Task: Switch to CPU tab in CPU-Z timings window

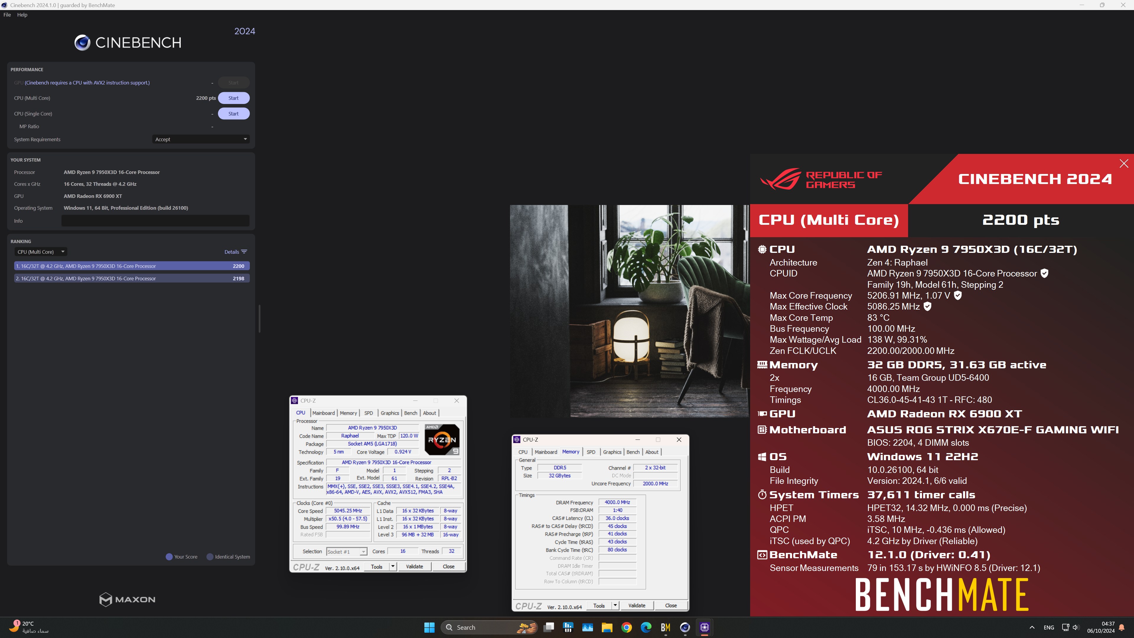Action: coord(523,452)
